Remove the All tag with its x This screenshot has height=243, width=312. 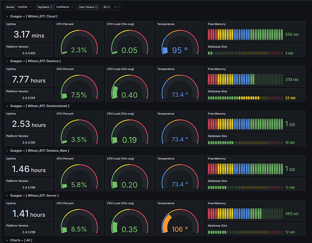pos(109,7)
